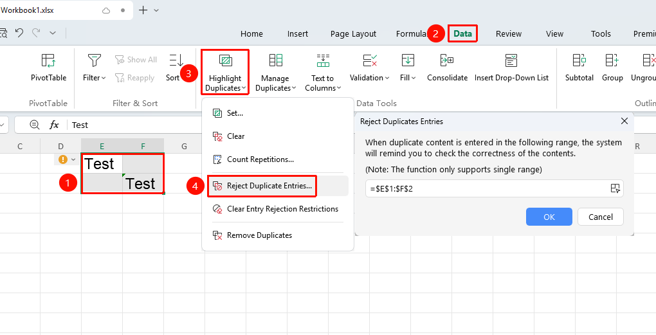
Task: Click the Undo arrow
Action: pyautogui.click(x=19, y=33)
